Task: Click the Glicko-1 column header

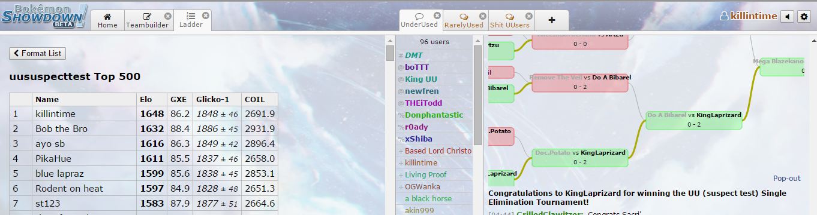Action: pyautogui.click(x=217, y=99)
